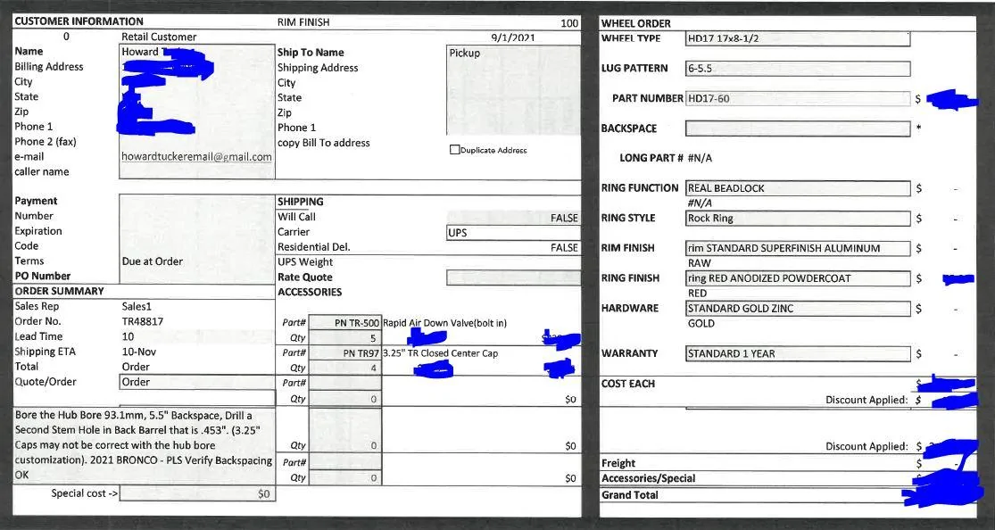The height and width of the screenshot is (530, 995).
Task: Click the order number TR48817
Action: [x=142, y=321]
